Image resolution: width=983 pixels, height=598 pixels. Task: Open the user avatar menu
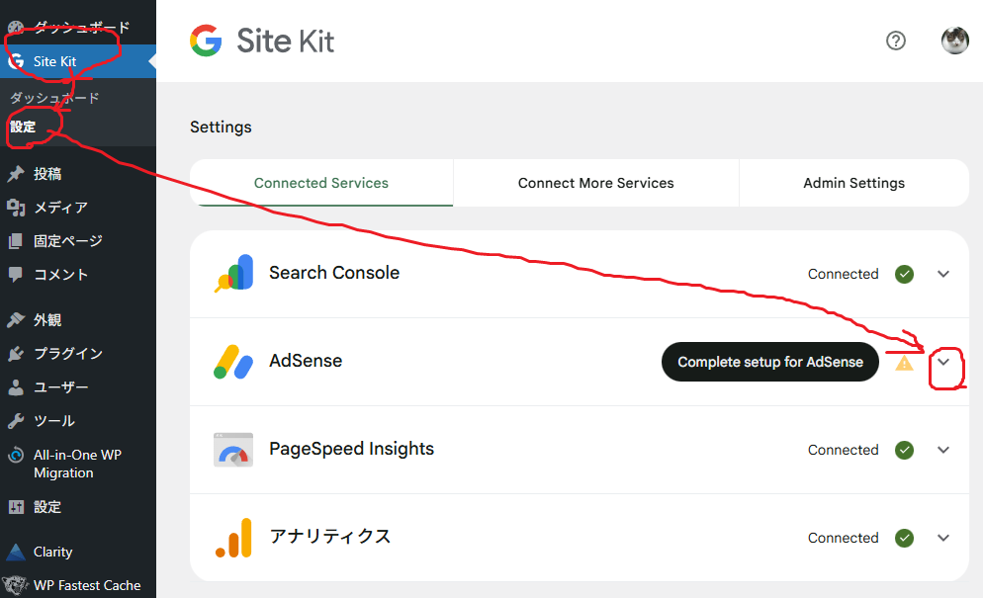(x=954, y=41)
